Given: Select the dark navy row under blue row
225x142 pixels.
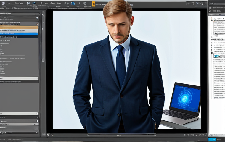Looking at the screenshot, I should pos(19,37).
